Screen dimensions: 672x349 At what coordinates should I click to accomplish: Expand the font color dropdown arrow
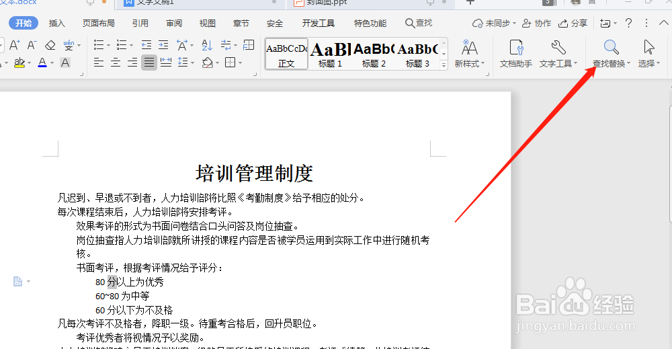point(52,63)
